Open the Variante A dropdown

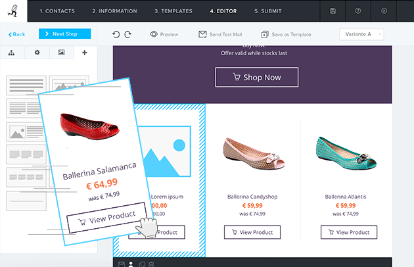[x=361, y=34]
